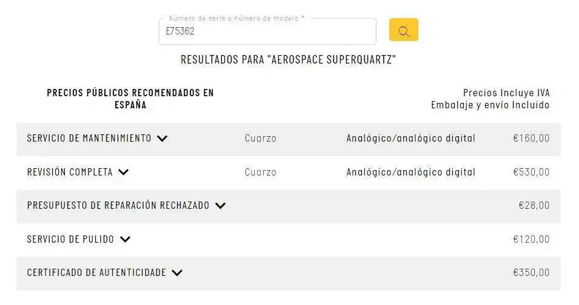This screenshot has width=579, height=305.
Task: Focus the serial or model number field
Action: (x=267, y=31)
